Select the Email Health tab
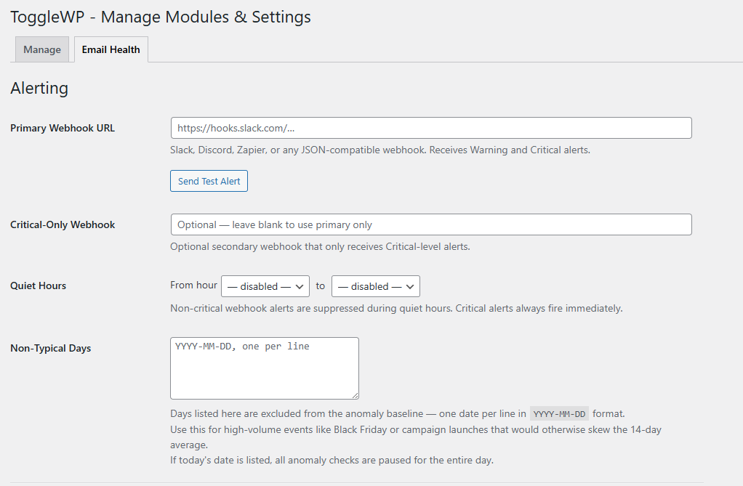Image resolution: width=743 pixels, height=486 pixels. point(111,49)
